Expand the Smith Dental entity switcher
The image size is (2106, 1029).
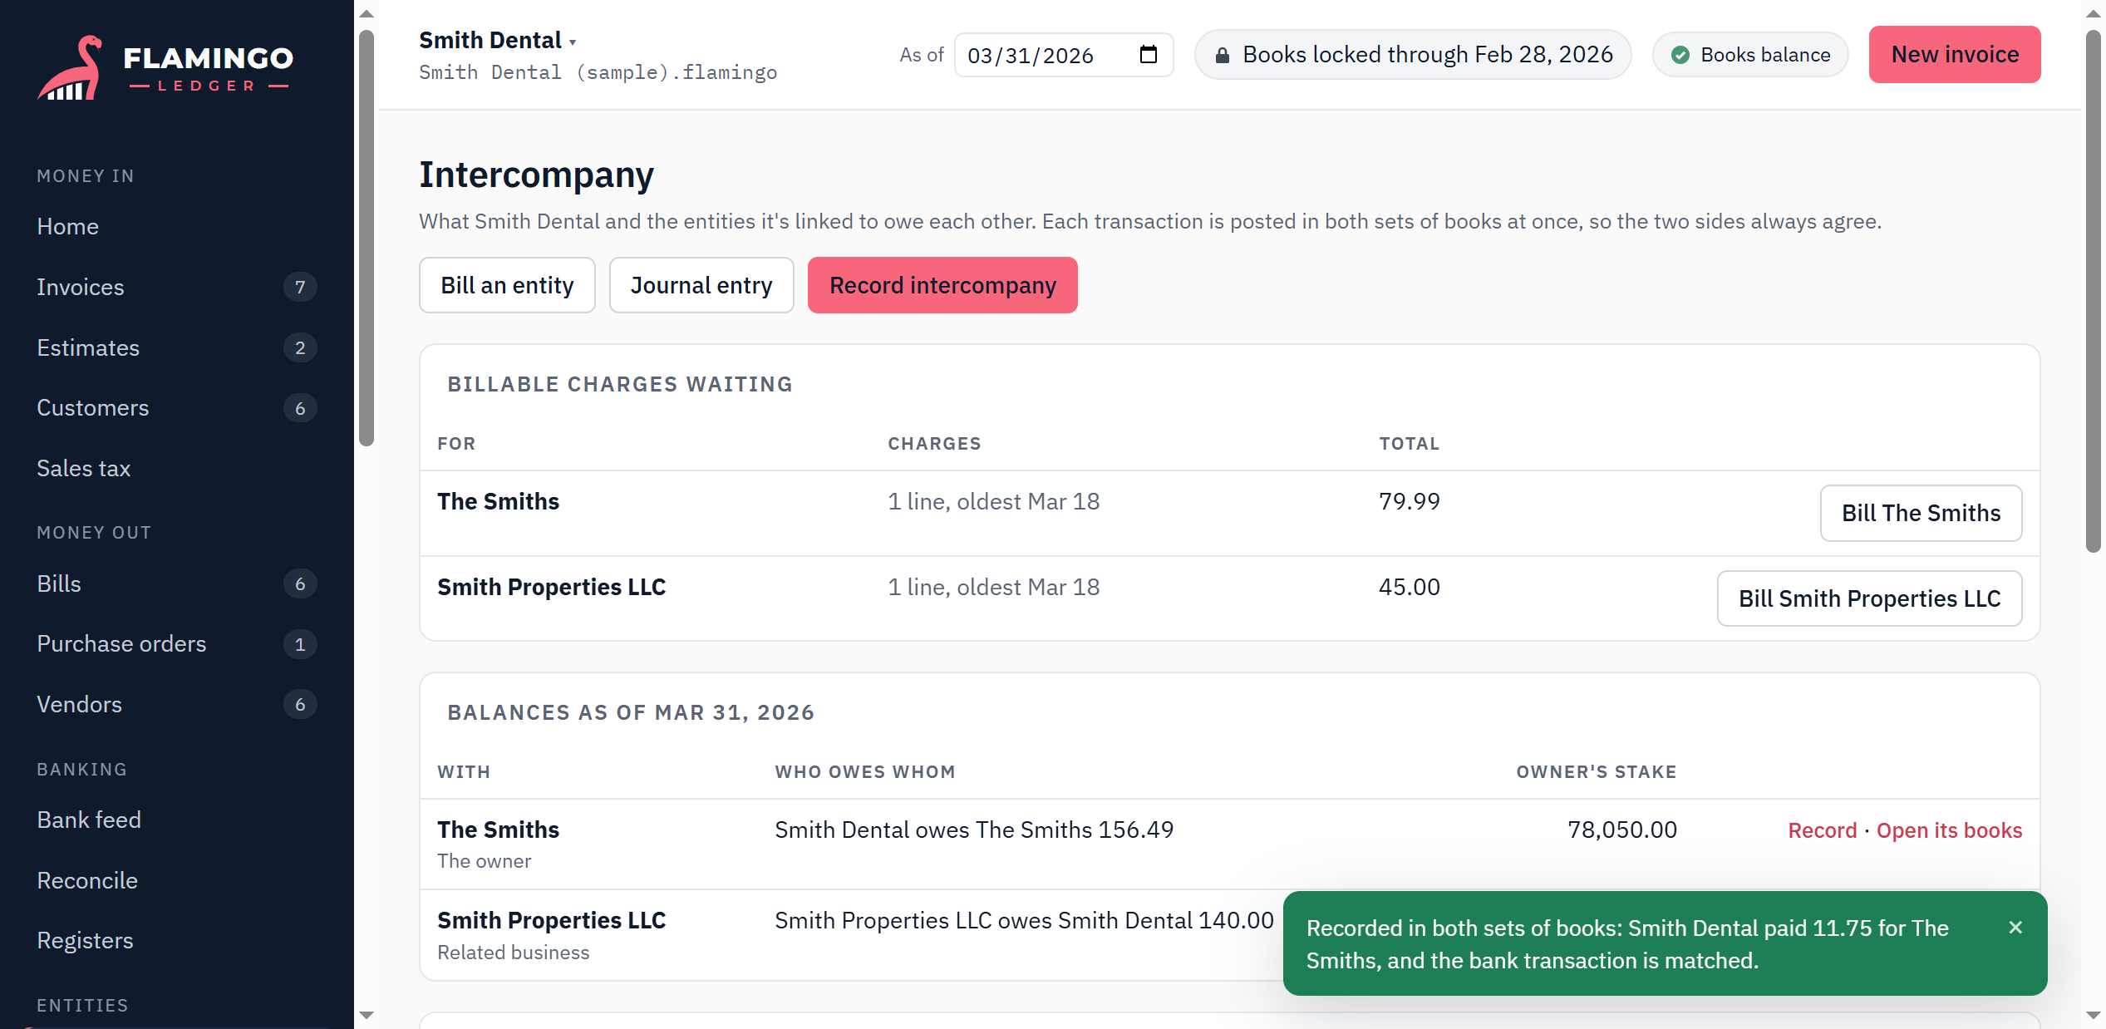(497, 40)
